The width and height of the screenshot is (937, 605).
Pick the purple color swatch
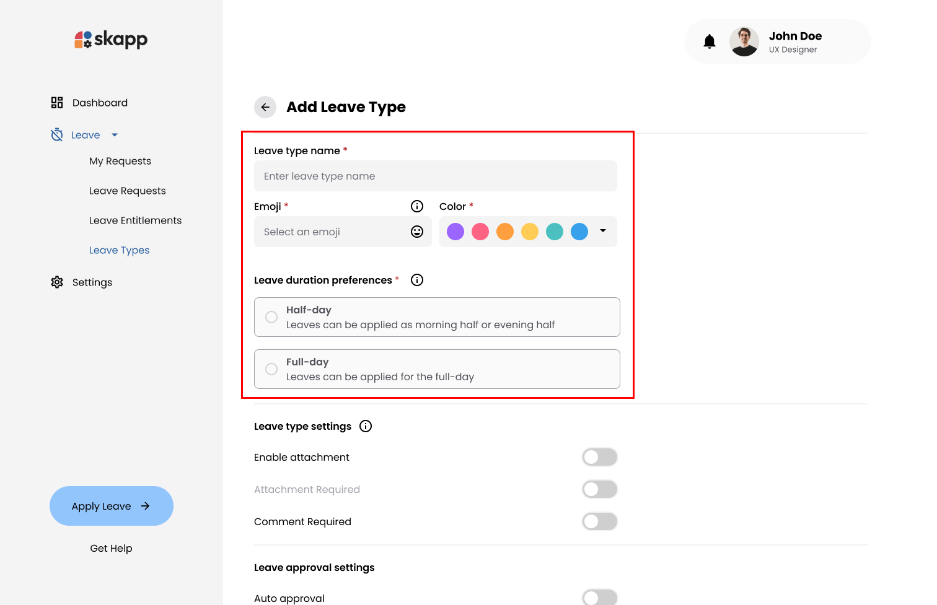pos(455,231)
